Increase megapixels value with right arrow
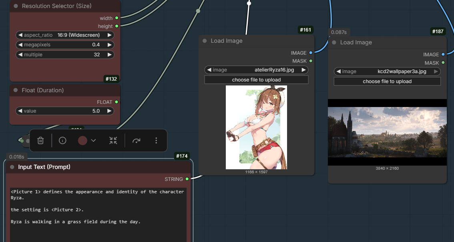The width and height of the screenshot is (454, 242). coord(109,45)
